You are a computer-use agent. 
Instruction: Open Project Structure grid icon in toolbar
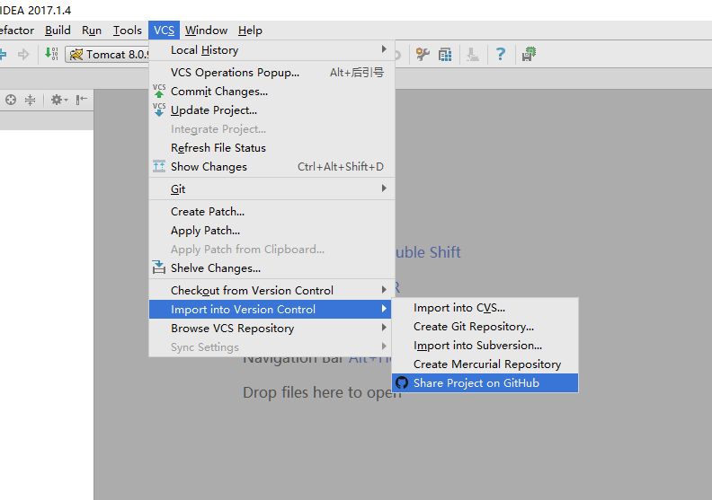pyautogui.click(x=445, y=55)
